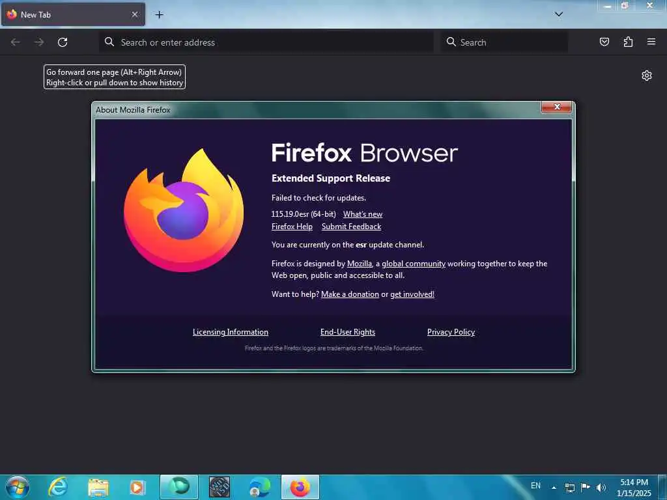667x500 pixels.
Task: Open Windows Explorer folder on taskbar
Action: click(x=98, y=488)
